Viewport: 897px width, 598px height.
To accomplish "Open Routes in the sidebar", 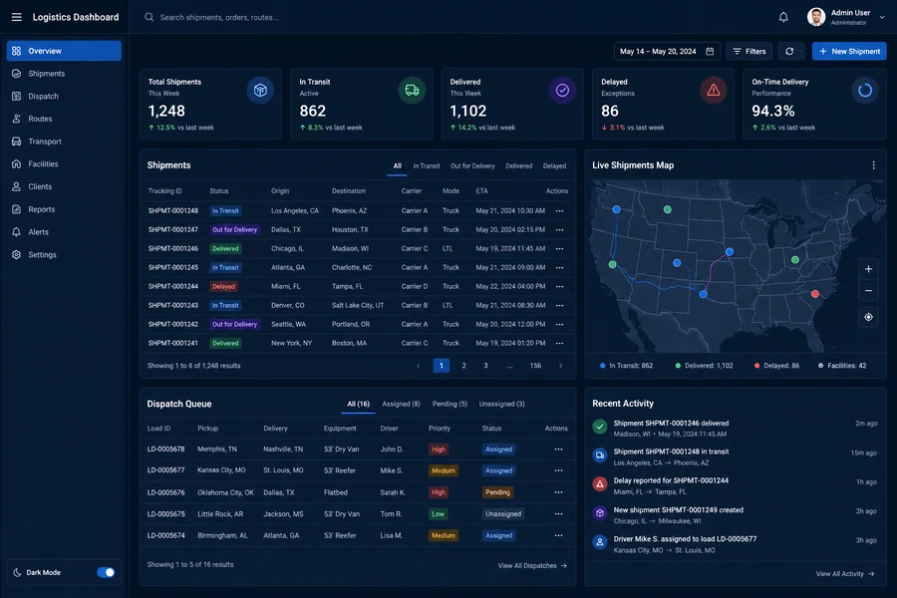I will 64,119.
